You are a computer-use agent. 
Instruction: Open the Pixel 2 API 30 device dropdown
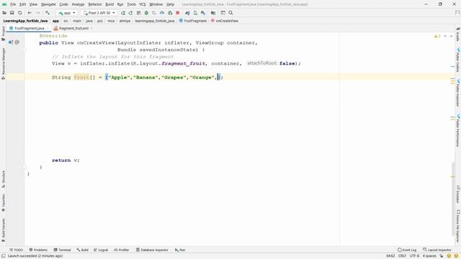(99, 13)
